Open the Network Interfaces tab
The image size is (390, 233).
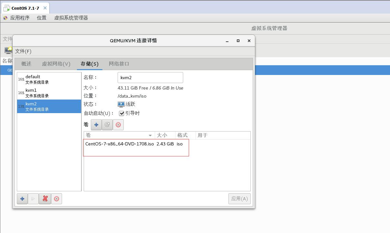[119, 64]
